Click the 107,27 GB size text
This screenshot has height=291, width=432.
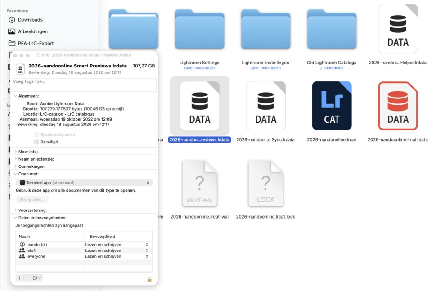(x=144, y=66)
